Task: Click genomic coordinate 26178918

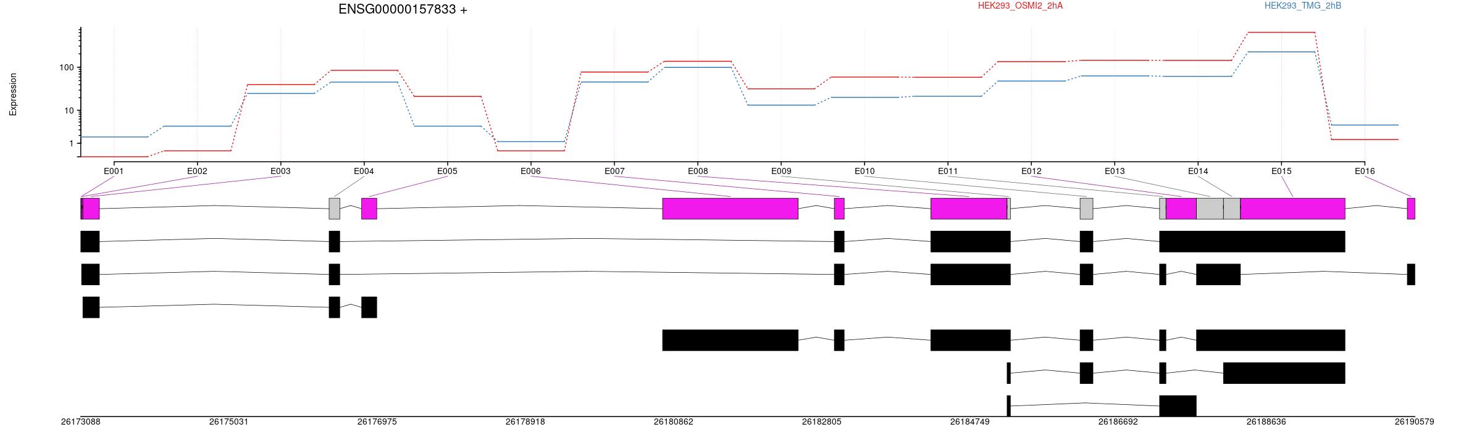Action: [x=525, y=422]
